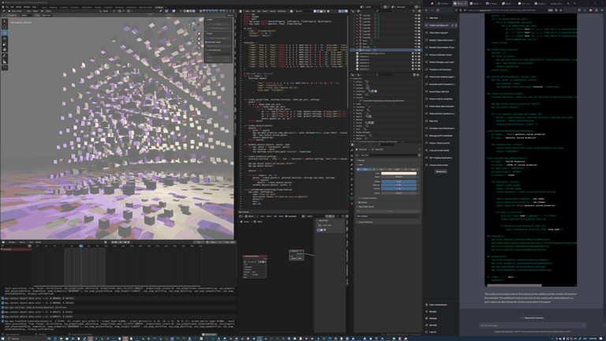Click the ChatGPT message input box
This screenshot has height=341, width=606.
click(532, 325)
